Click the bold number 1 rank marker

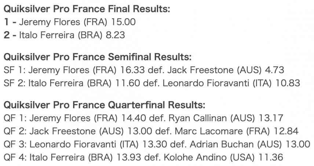point(6,22)
